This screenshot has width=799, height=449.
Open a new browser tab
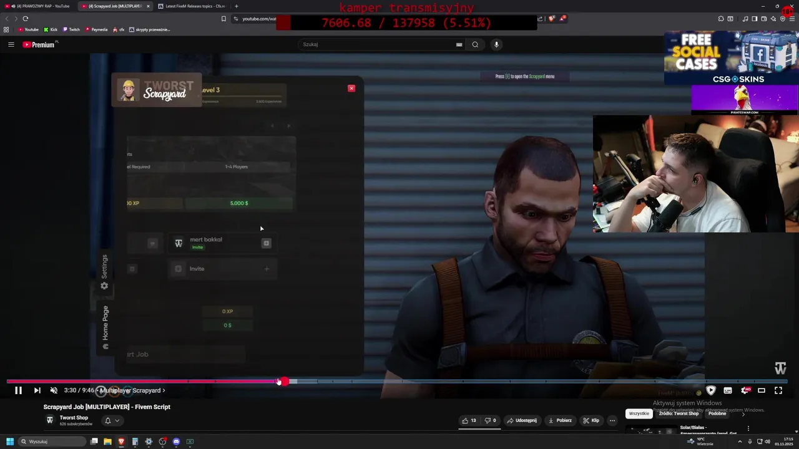236,6
